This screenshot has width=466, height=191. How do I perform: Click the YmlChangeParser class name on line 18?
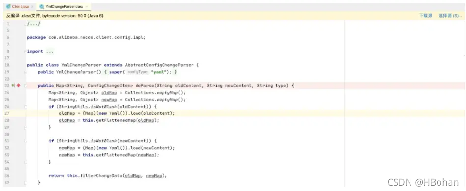click(81, 65)
